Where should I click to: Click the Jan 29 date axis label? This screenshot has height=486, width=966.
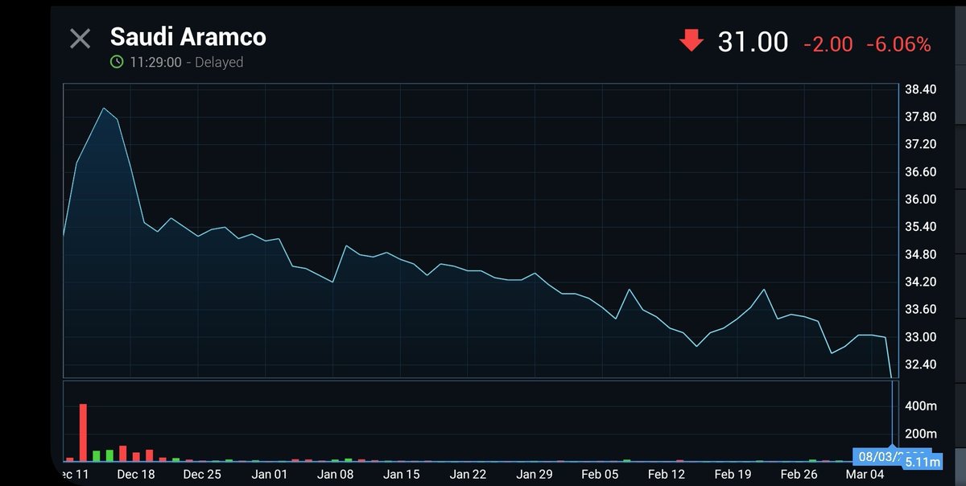point(534,475)
